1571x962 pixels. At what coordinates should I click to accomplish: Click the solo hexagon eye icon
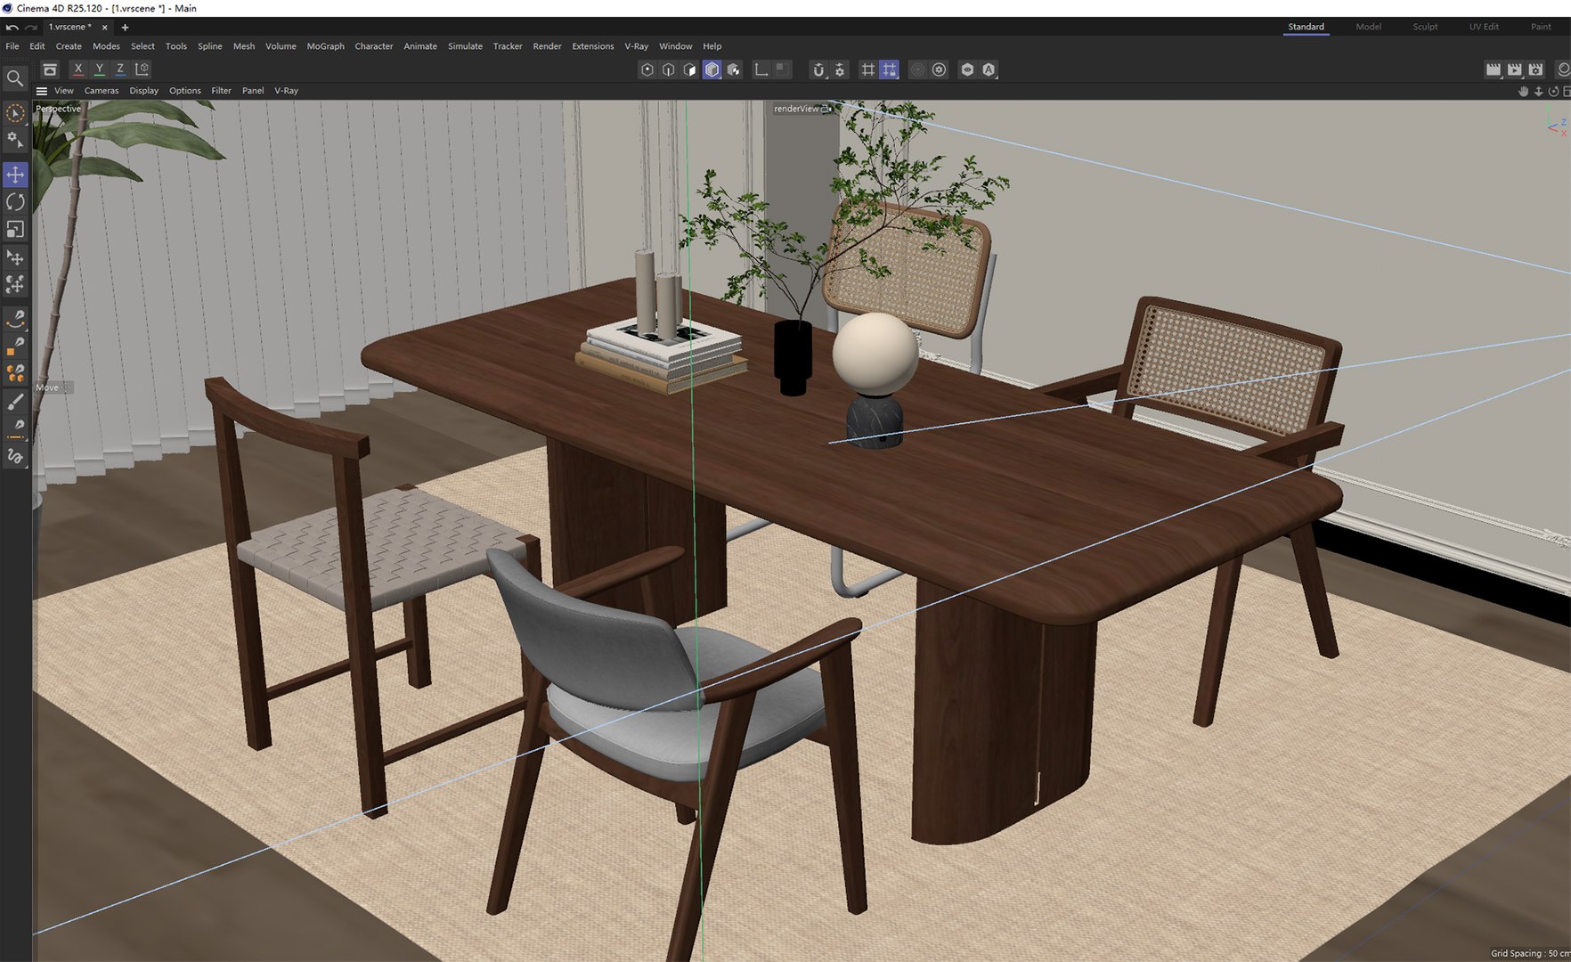coord(967,69)
